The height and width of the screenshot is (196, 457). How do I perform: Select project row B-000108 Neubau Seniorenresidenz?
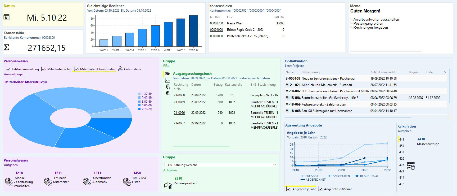tap(366, 79)
